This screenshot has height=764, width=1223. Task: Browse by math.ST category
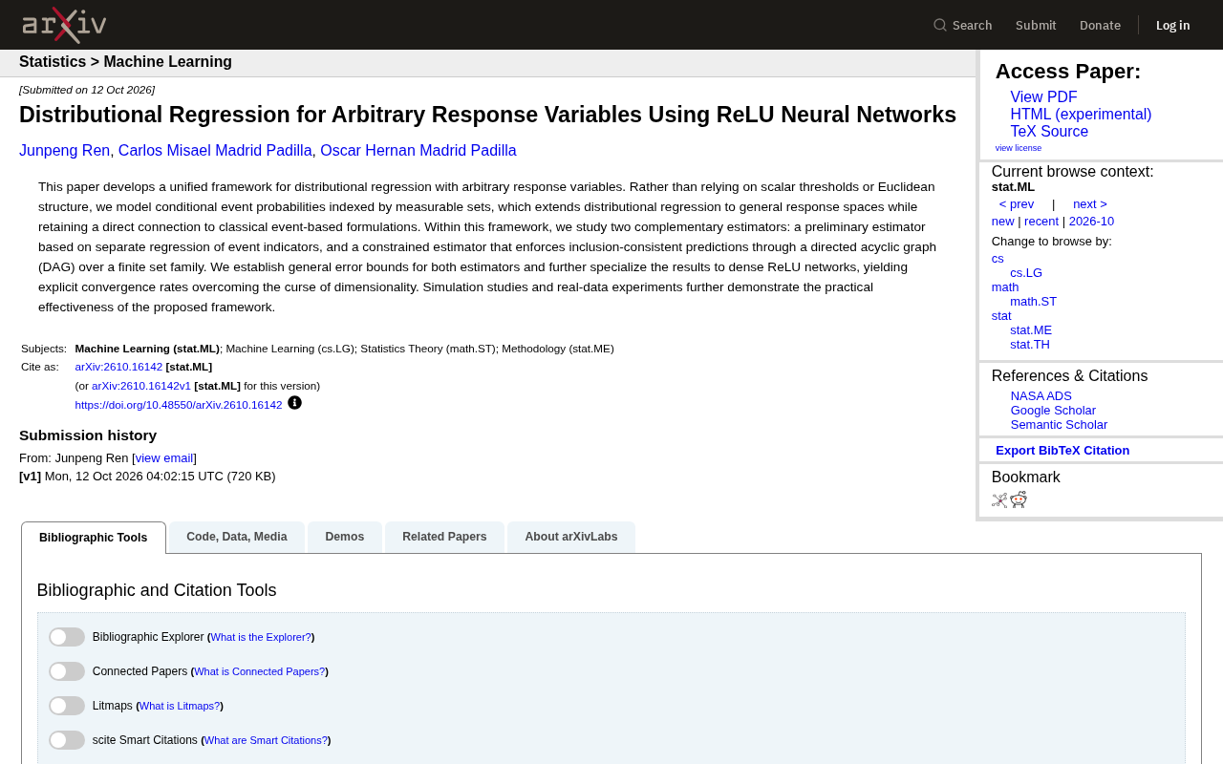tap(1033, 302)
